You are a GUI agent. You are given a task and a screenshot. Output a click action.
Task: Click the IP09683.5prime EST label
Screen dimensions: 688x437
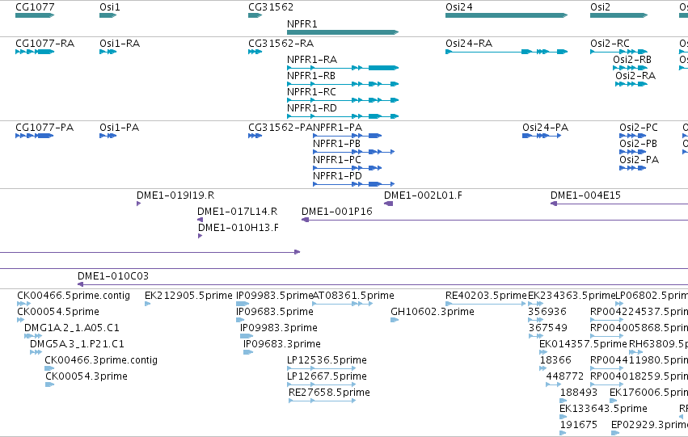pyautogui.click(x=275, y=312)
